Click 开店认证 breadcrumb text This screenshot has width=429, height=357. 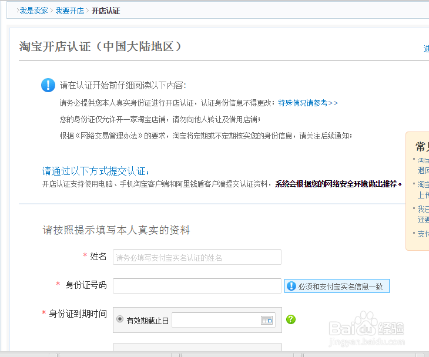pyautogui.click(x=106, y=11)
